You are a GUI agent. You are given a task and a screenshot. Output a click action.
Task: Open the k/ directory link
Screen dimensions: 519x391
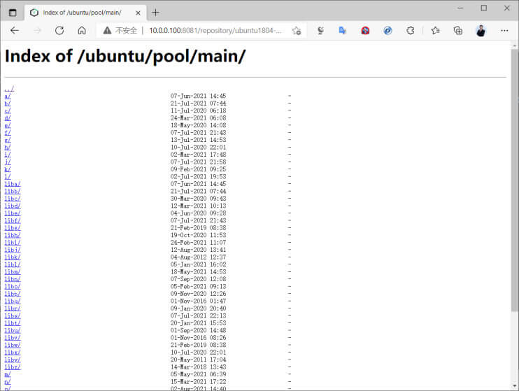(x=8, y=169)
